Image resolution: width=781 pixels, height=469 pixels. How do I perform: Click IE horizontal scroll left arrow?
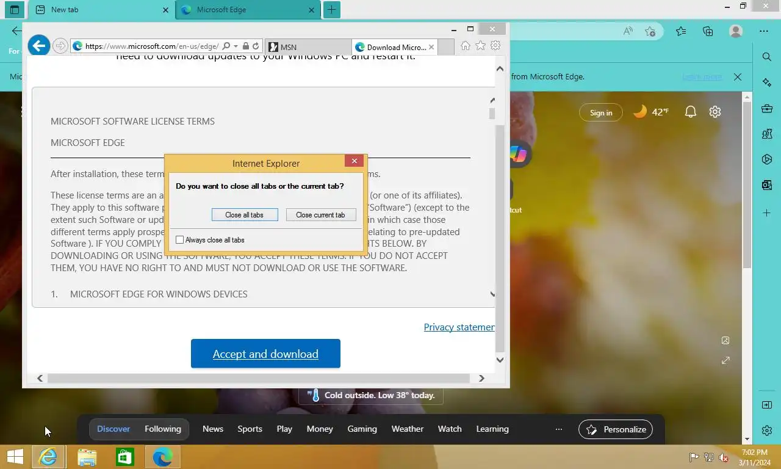40,379
